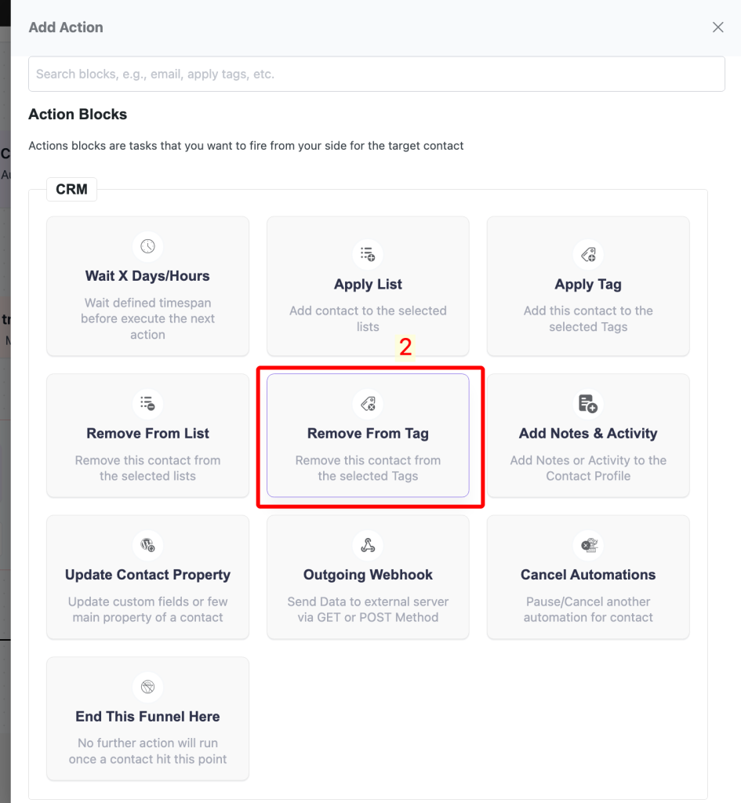The height and width of the screenshot is (803, 741).
Task: Pick the Apply Tag block title
Action: click(588, 284)
